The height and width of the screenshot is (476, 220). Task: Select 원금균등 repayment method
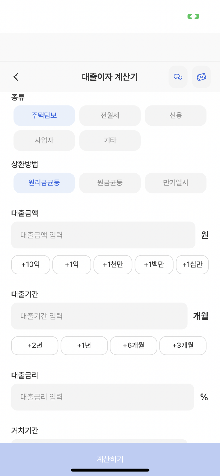(110, 183)
